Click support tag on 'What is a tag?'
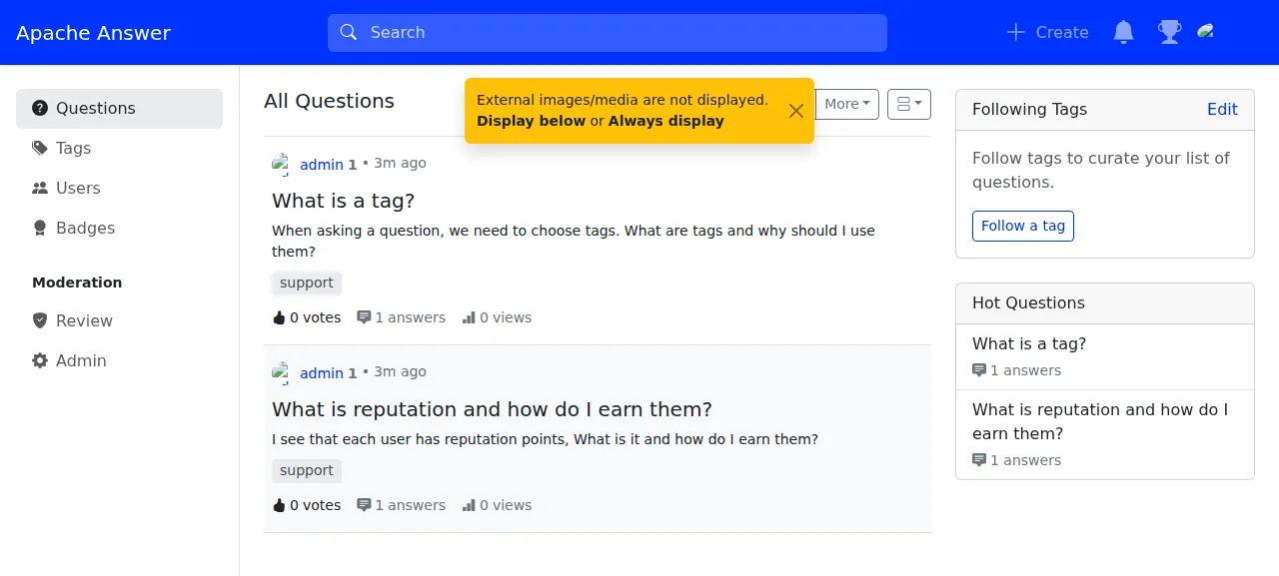The height and width of the screenshot is (576, 1279). (307, 283)
